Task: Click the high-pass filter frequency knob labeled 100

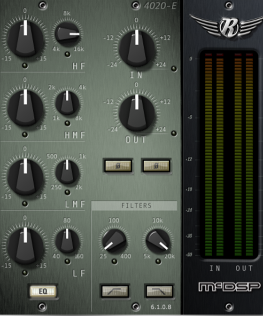Action: [114, 240]
